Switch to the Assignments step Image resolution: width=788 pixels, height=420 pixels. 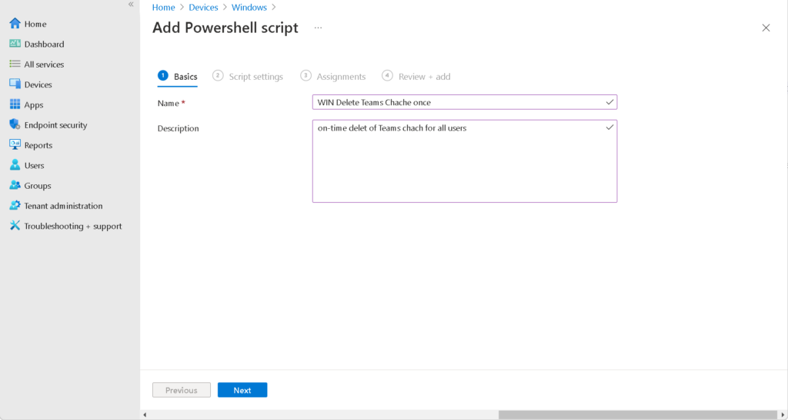(x=333, y=76)
